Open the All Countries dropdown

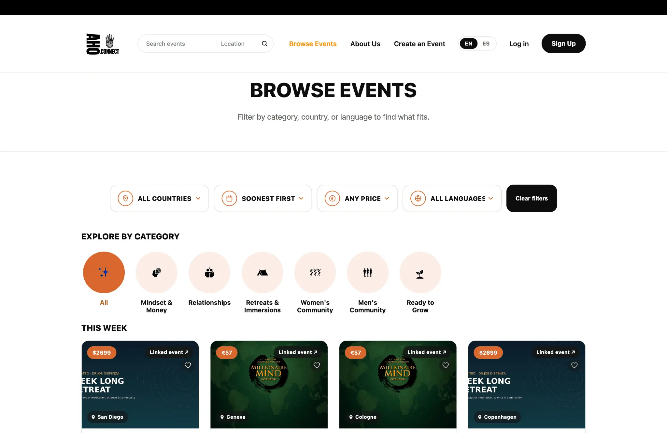click(159, 198)
